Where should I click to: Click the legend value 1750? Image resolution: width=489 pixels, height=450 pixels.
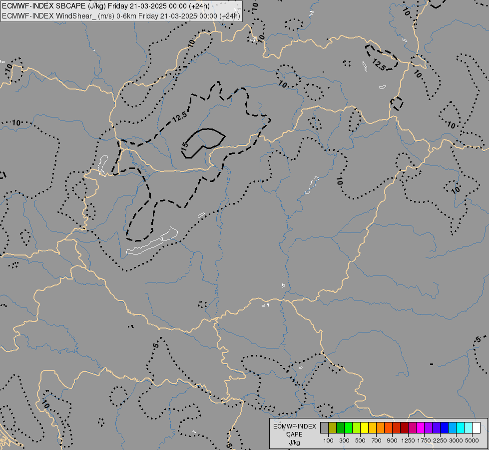[424, 440]
